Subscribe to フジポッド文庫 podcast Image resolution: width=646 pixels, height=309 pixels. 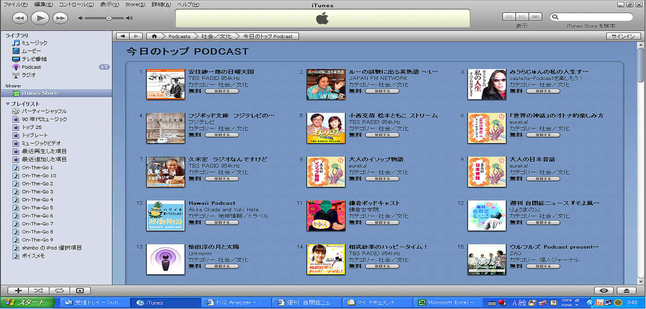222,135
